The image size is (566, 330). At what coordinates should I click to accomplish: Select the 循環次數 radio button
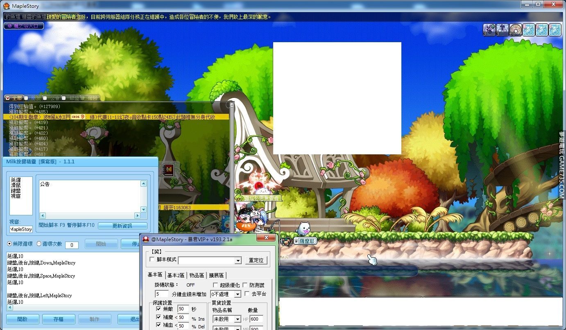tap(39, 244)
